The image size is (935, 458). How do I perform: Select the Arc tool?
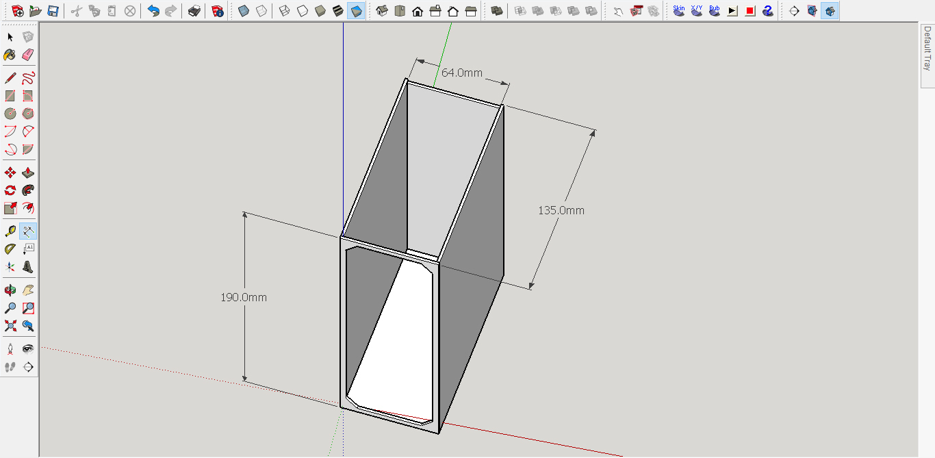tap(10, 131)
